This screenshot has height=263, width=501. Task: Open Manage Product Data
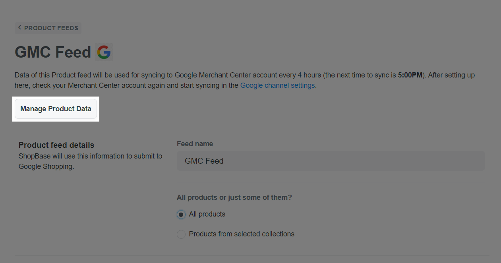click(x=56, y=109)
